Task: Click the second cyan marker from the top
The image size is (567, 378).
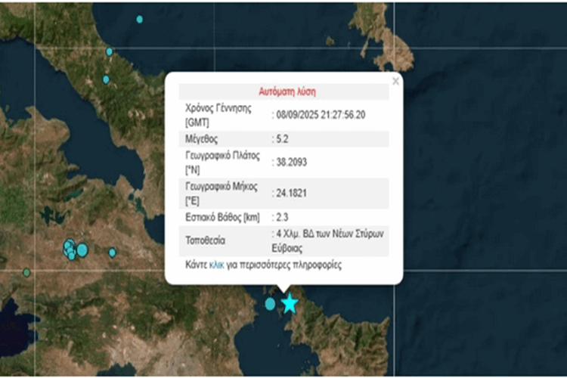Action: (109, 51)
